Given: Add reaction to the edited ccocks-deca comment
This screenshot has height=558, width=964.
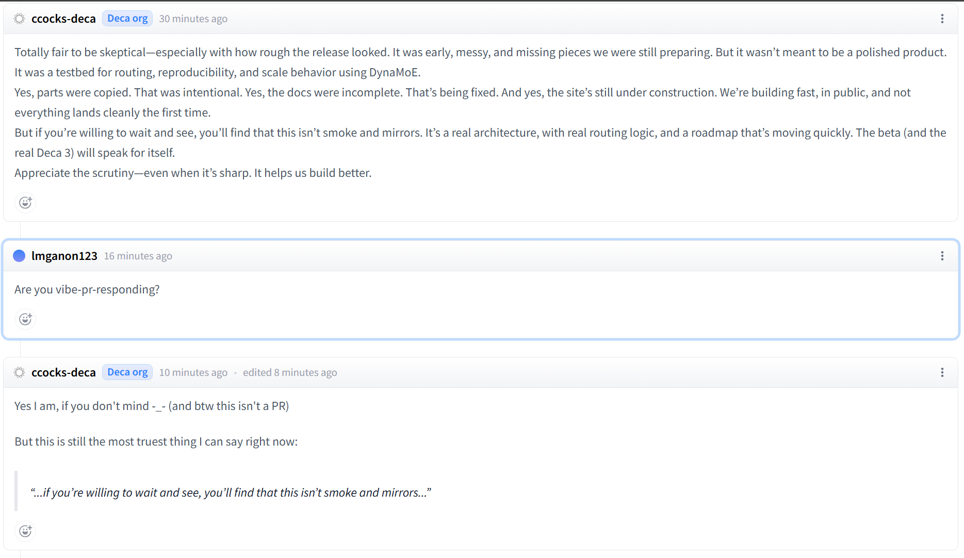Looking at the screenshot, I should click(25, 531).
